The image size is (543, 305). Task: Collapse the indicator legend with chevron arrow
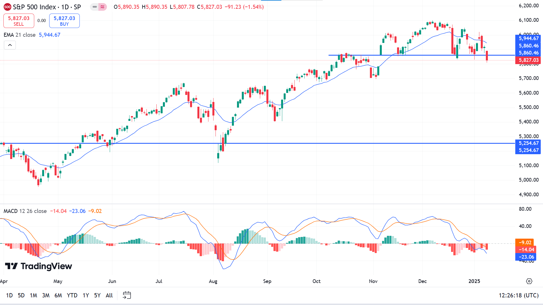pyautogui.click(x=10, y=45)
